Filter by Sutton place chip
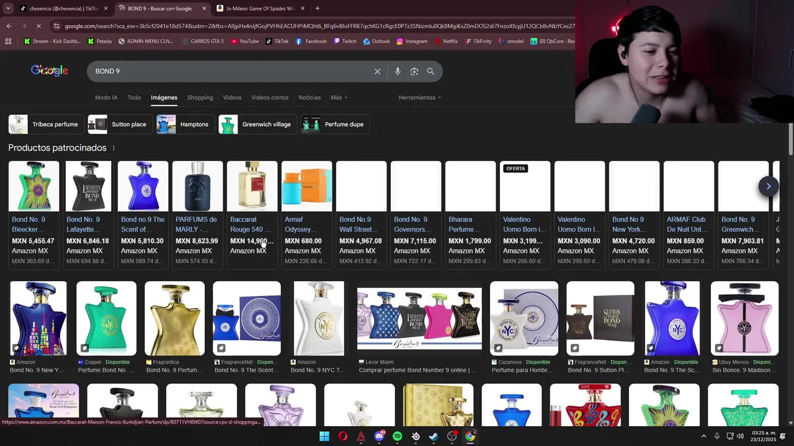Screen dimensions: 794x446 [x=120, y=125]
